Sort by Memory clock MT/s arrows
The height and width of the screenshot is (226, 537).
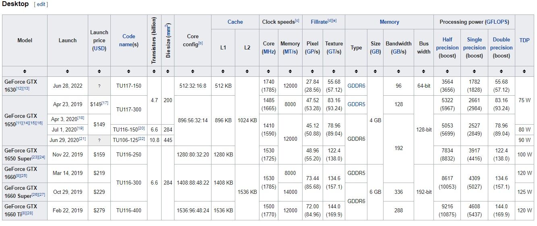pyautogui.click(x=290, y=72)
